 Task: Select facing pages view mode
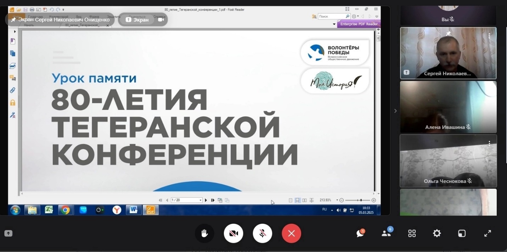[x=304, y=200]
